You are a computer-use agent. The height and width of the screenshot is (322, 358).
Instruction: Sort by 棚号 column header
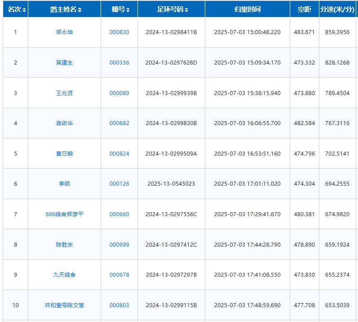click(x=119, y=9)
